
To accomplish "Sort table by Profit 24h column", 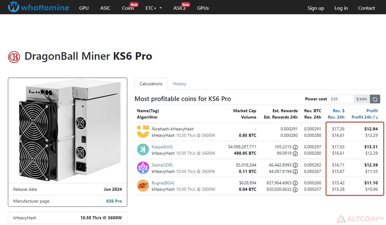I will [x=365, y=117].
